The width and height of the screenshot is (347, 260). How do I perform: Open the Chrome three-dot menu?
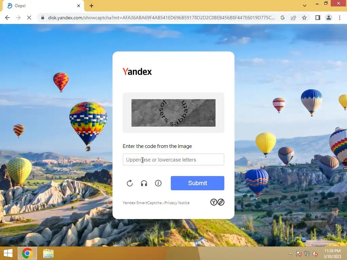(340, 18)
